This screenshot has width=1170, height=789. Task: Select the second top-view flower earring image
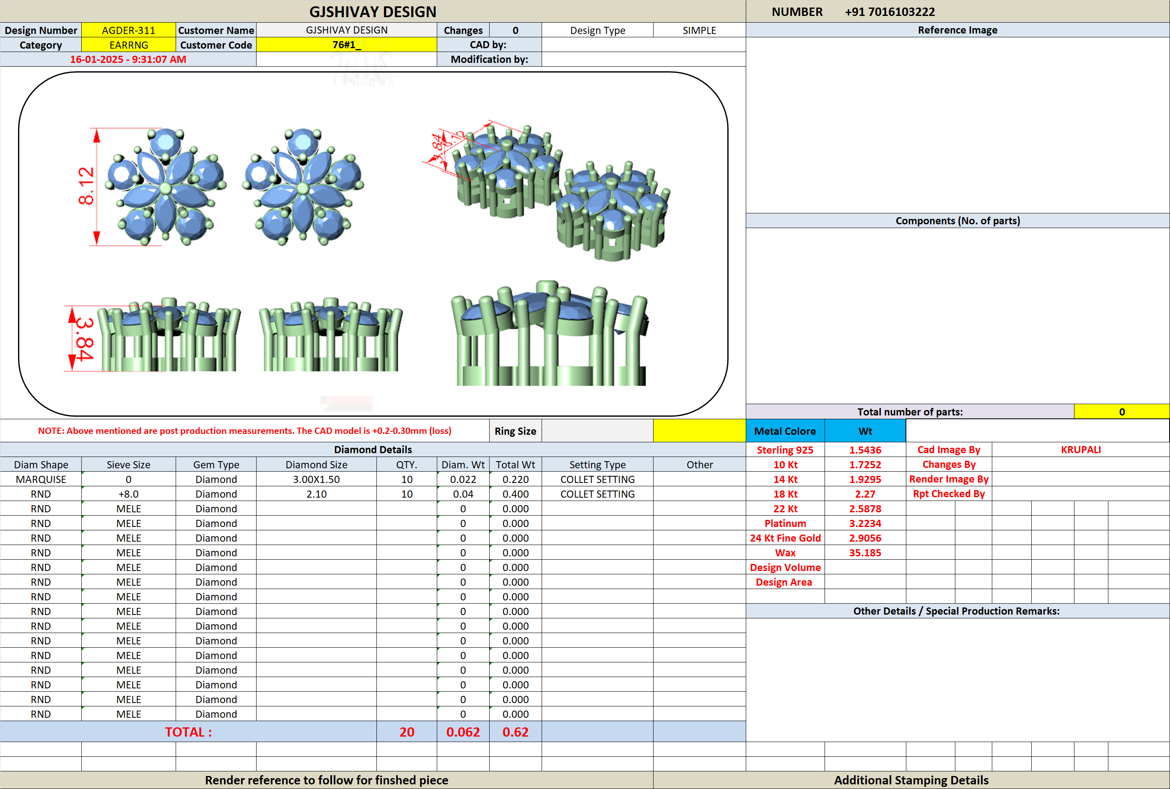[303, 187]
